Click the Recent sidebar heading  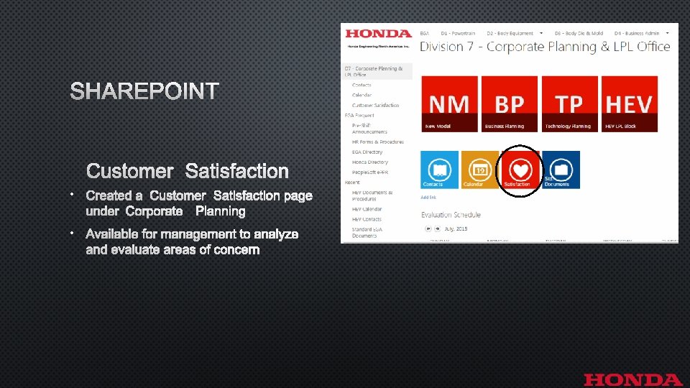352,182
